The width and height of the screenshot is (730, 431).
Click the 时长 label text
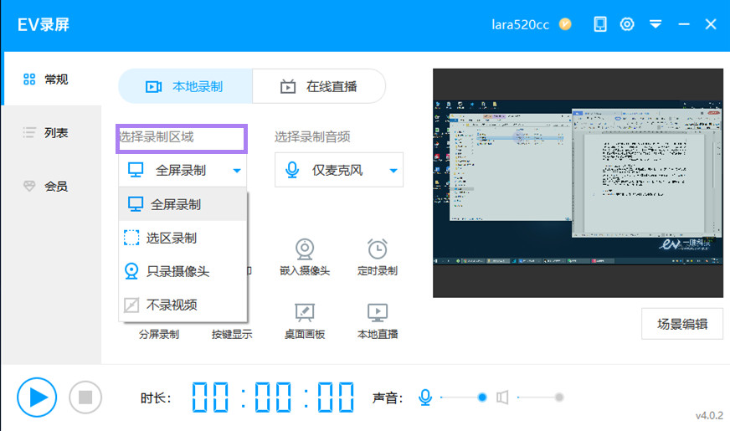pyautogui.click(x=156, y=398)
